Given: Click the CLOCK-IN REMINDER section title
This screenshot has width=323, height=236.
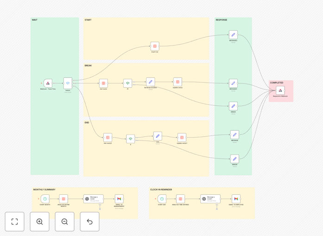Looking at the screenshot, I should [x=161, y=190].
